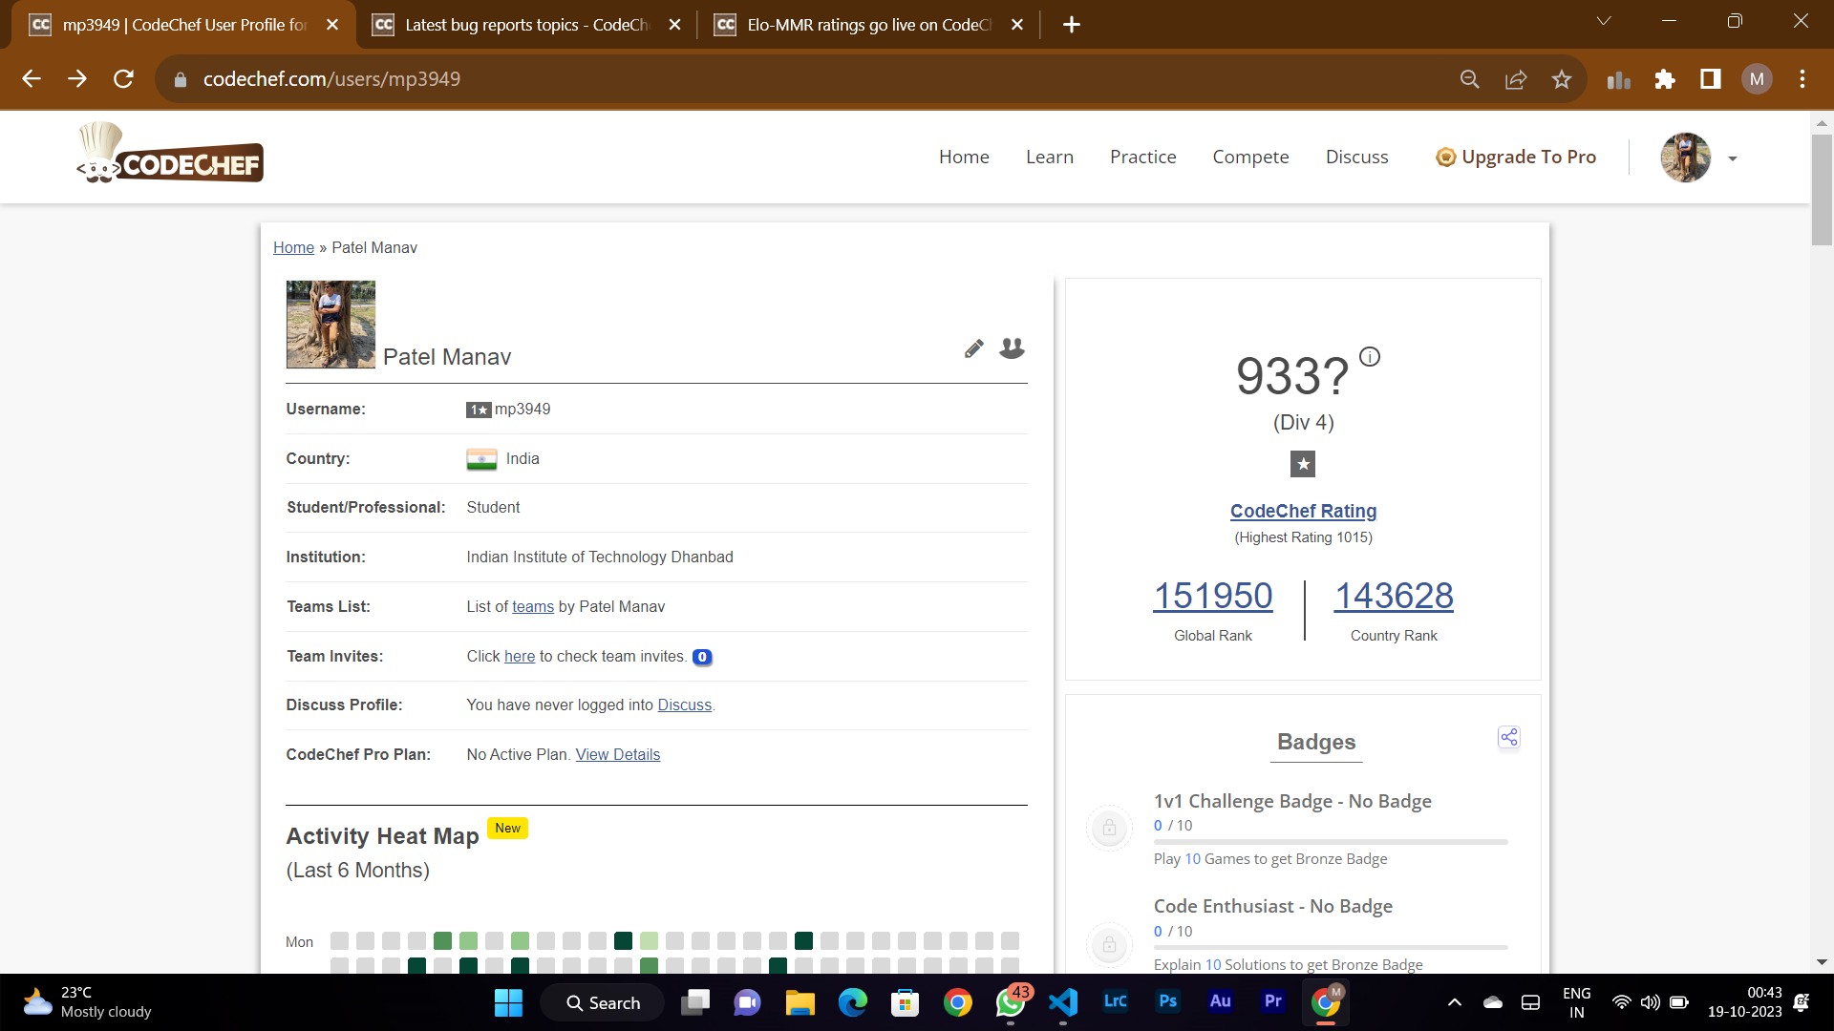Click the rating info circle icon
Image resolution: width=1834 pixels, height=1031 pixels.
pos(1370,357)
